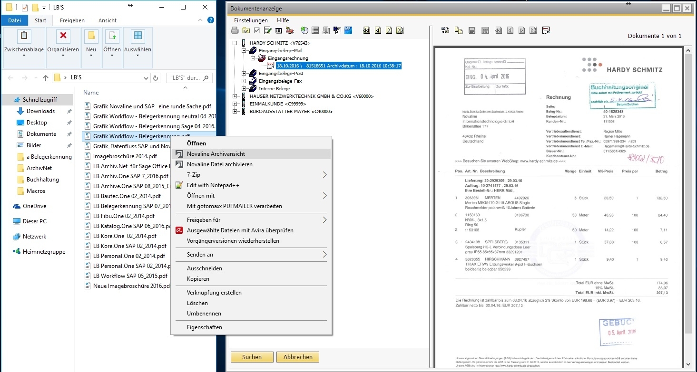Choose Eigenschaften in the context menu
The width and height of the screenshot is (697, 372).
251,327
